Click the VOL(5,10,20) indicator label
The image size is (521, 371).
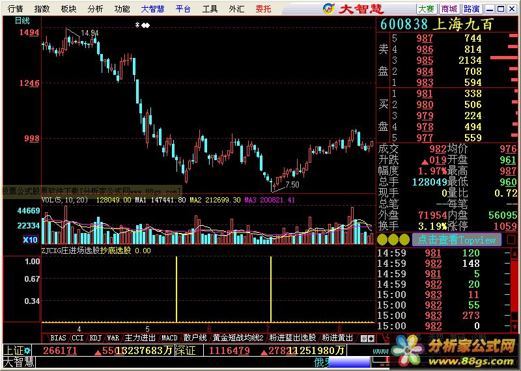[64, 200]
